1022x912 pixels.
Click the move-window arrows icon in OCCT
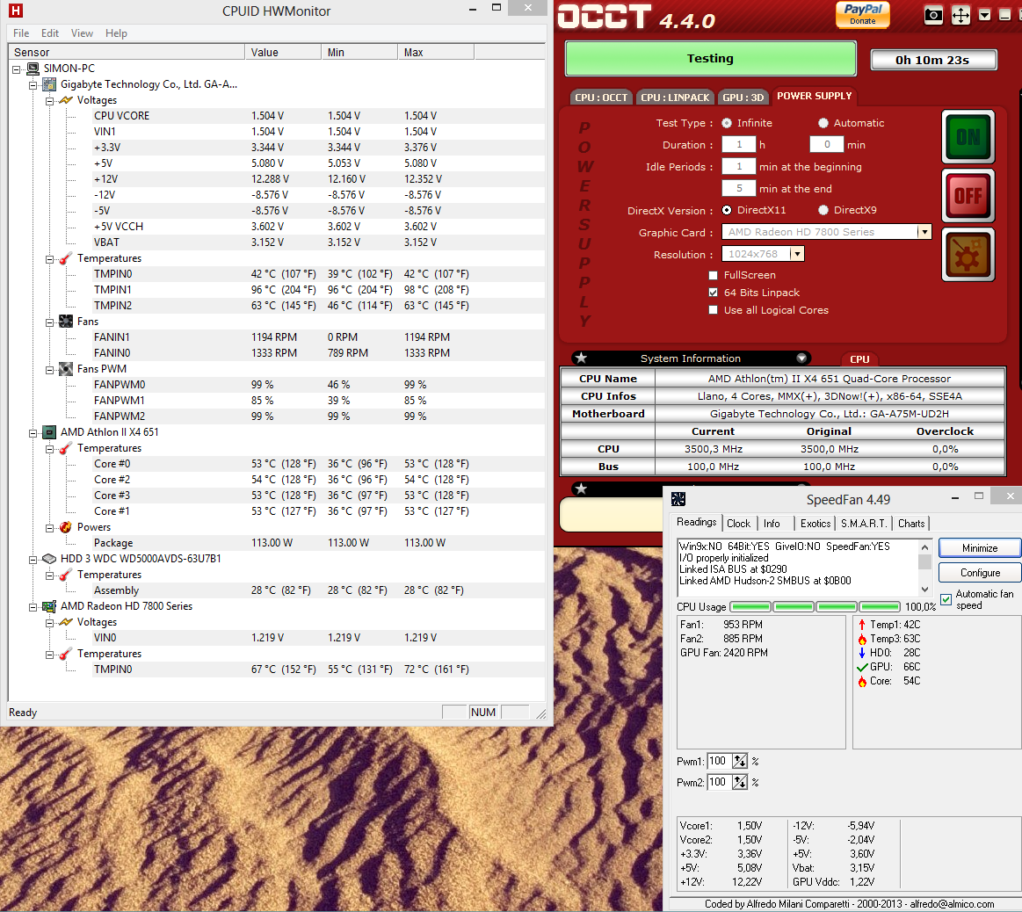coord(960,15)
